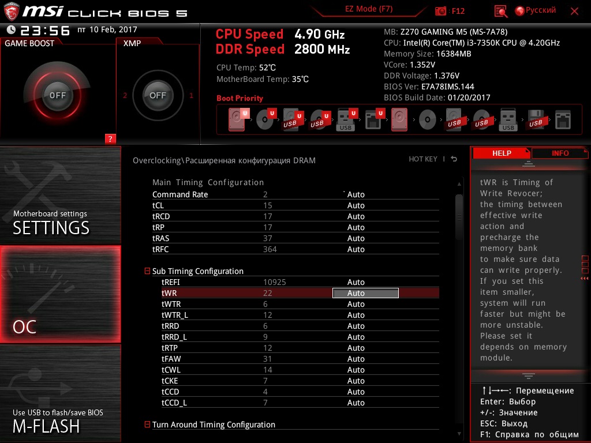The width and height of the screenshot is (591, 443).
Task: Select the tCCD_L timing row
Action: [300, 402]
